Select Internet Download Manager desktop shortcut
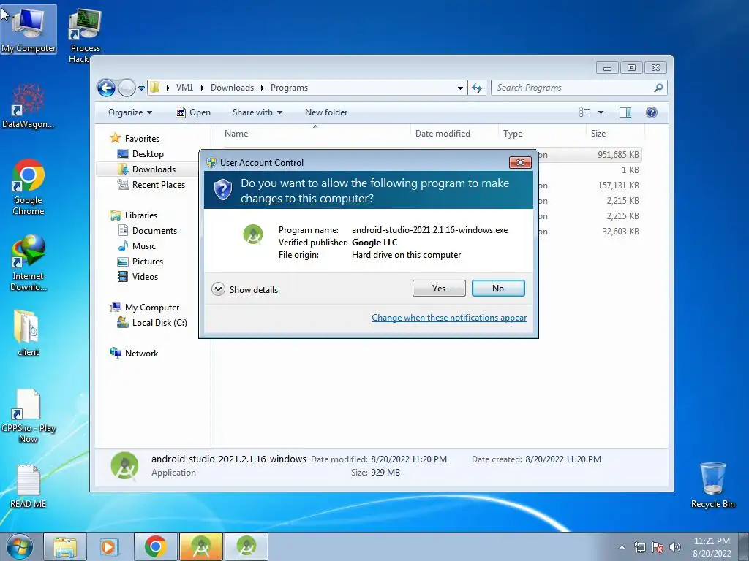 29,262
